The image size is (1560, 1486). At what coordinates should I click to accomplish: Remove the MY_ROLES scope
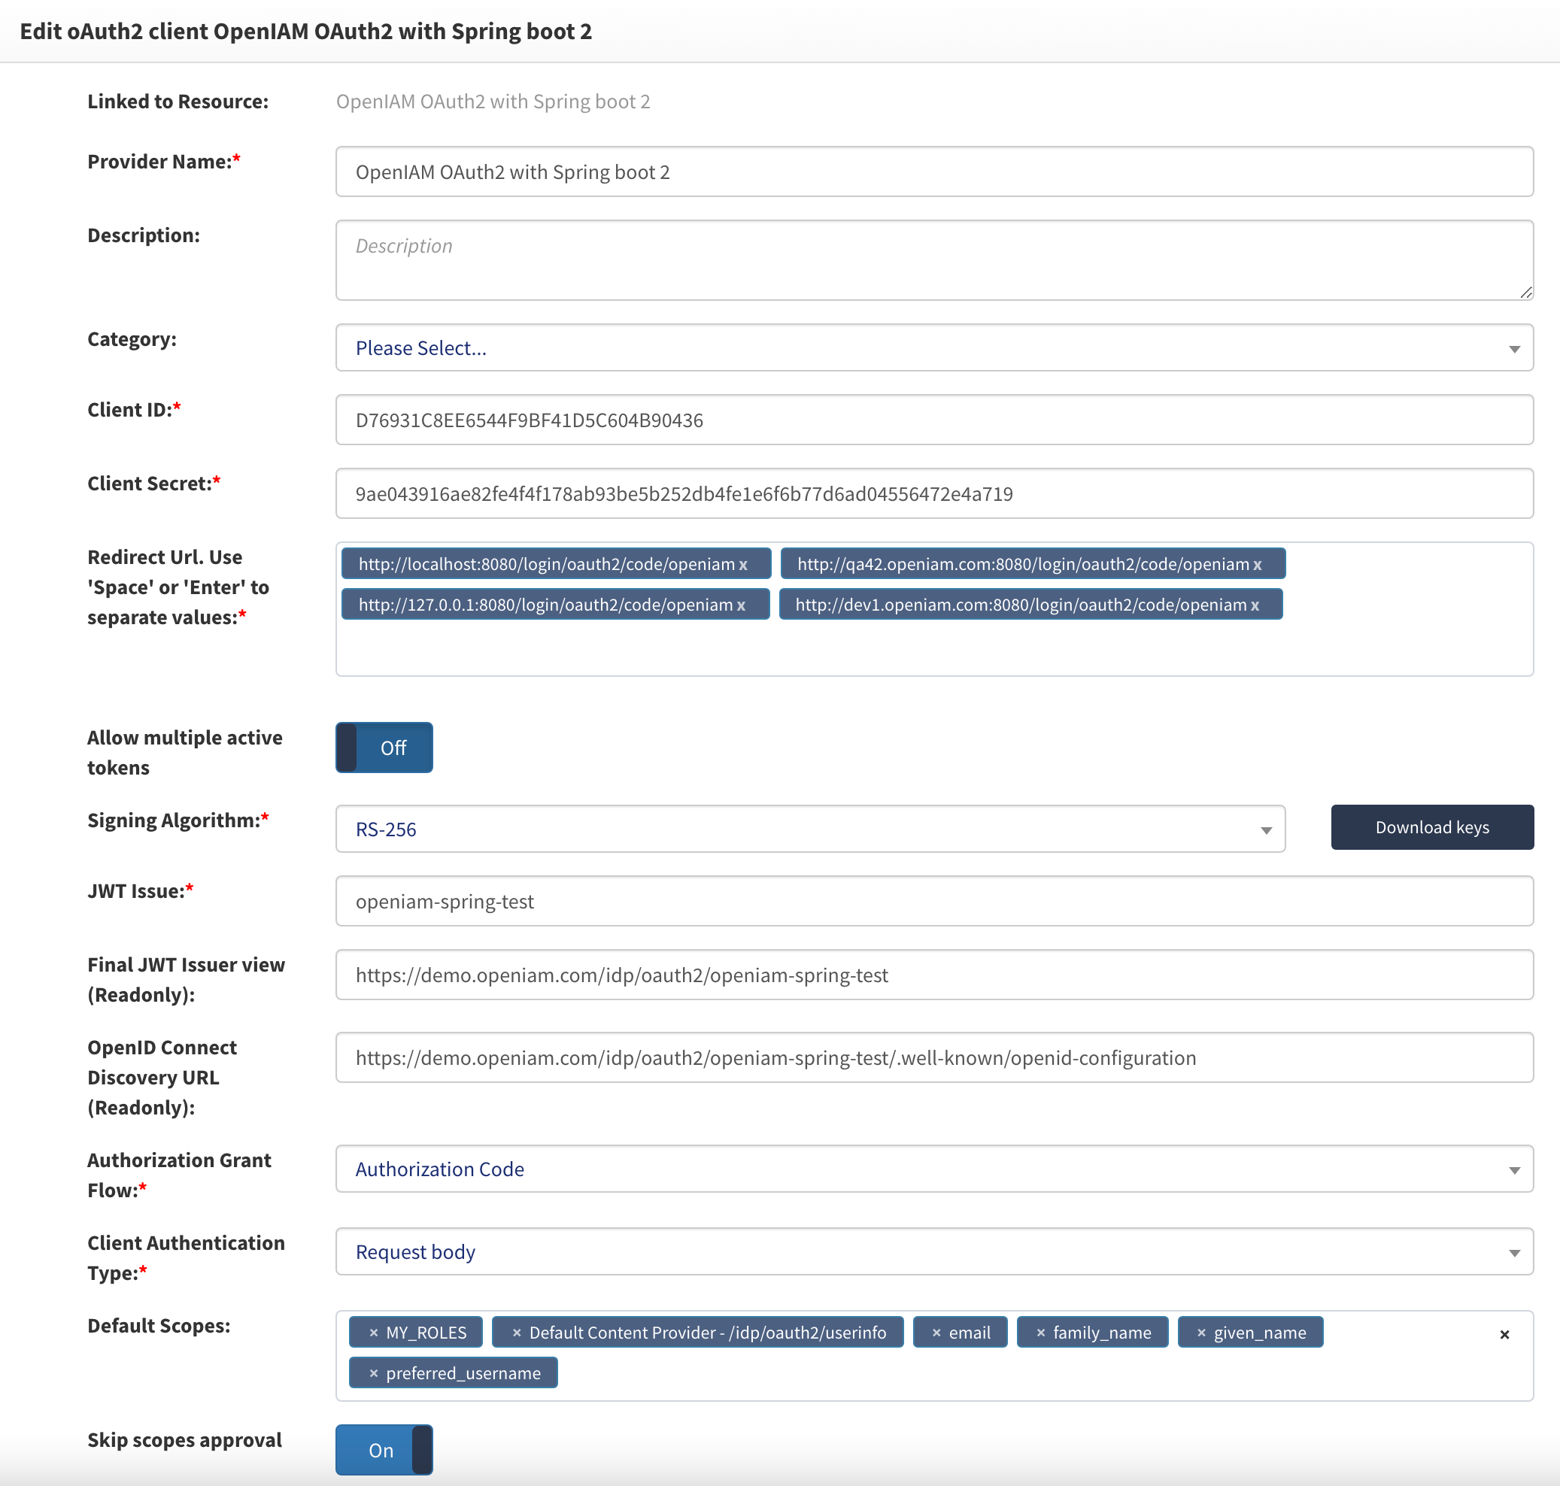[374, 1333]
